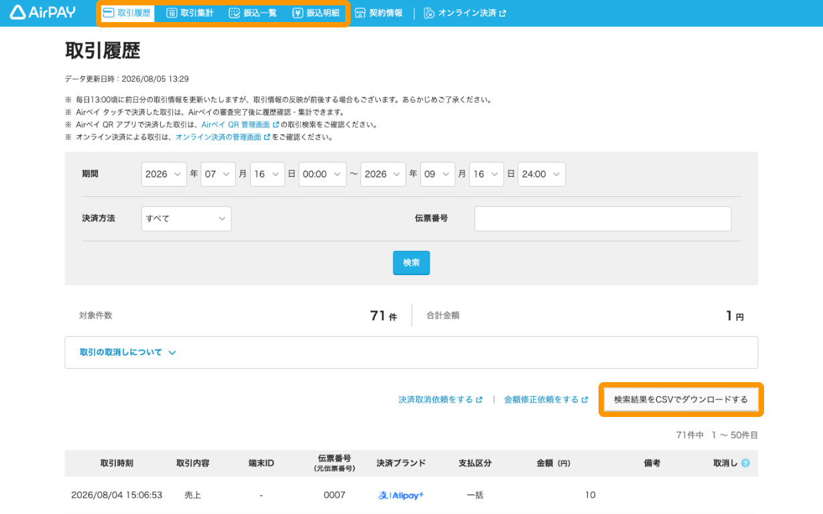Viewport: 823px width, 514px height.
Task: Open the start time dropdown 00:00
Action: 322,174
